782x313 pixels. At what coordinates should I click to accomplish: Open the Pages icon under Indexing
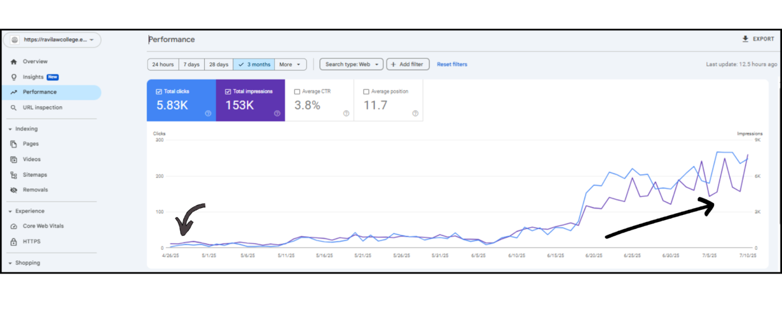[14, 144]
